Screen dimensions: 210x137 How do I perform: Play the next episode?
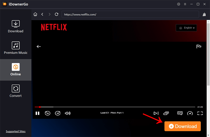[156, 113]
